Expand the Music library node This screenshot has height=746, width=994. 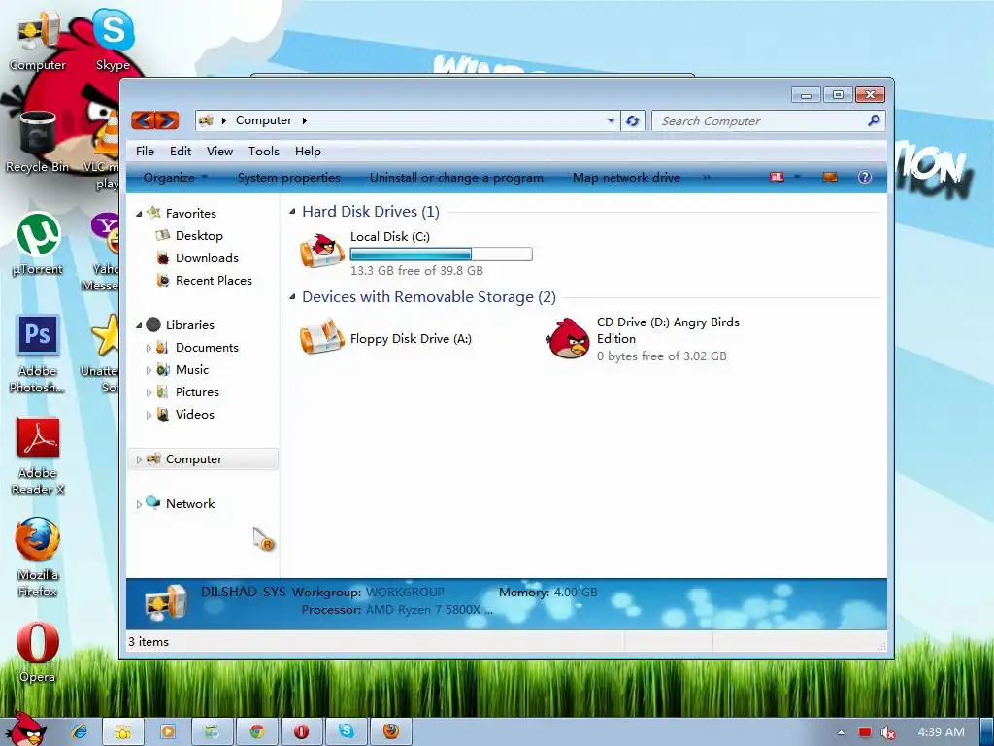149,370
